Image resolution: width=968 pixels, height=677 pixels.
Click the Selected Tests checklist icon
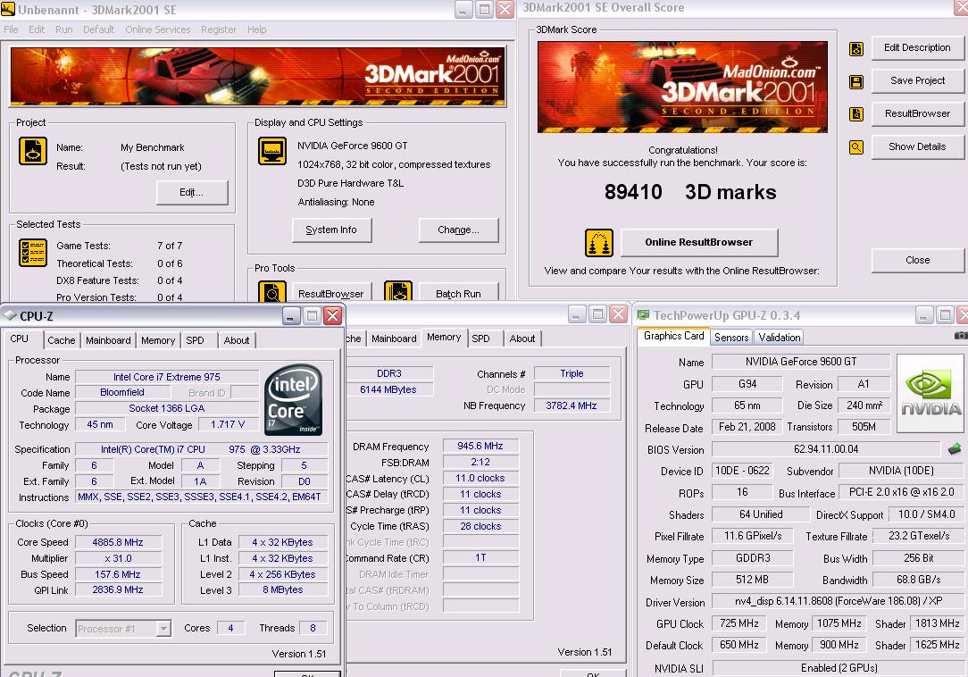pos(33,252)
